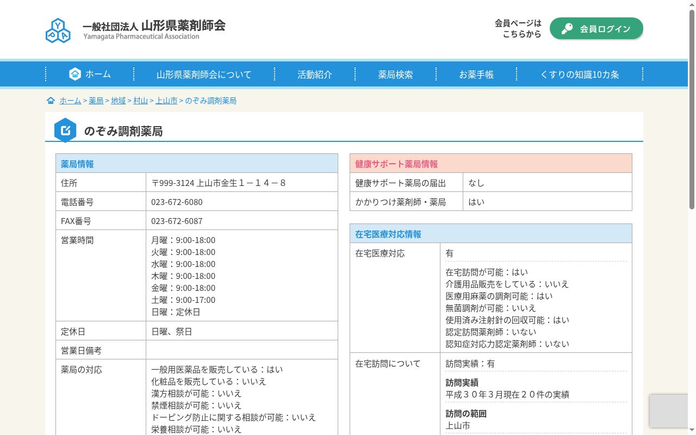Click the address 〒999-3124 上山市金生1-14-8
The image size is (696, 435).
(x=219, y=183)
